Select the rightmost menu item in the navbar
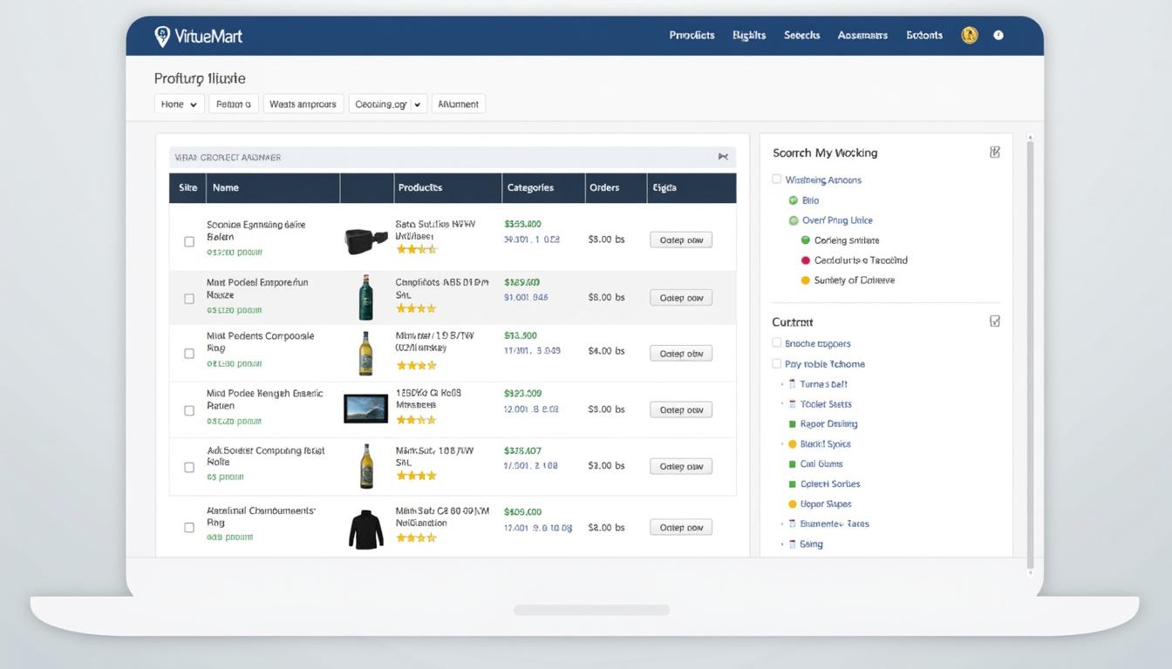This screenshot has height=669, width=1172. [x=923, y=35]
